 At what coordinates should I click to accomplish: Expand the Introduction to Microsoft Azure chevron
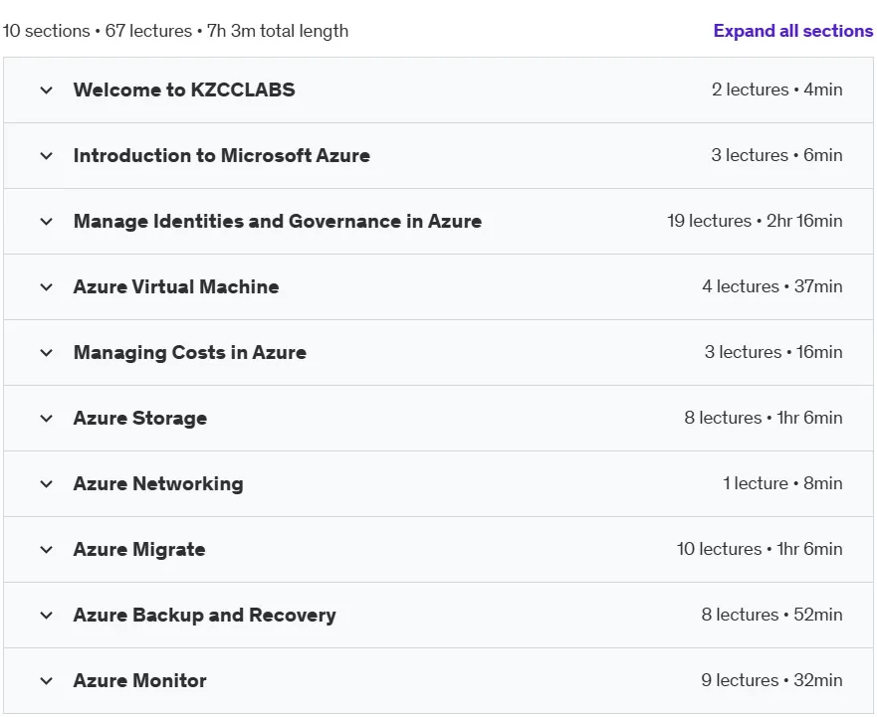pos(47,156)
